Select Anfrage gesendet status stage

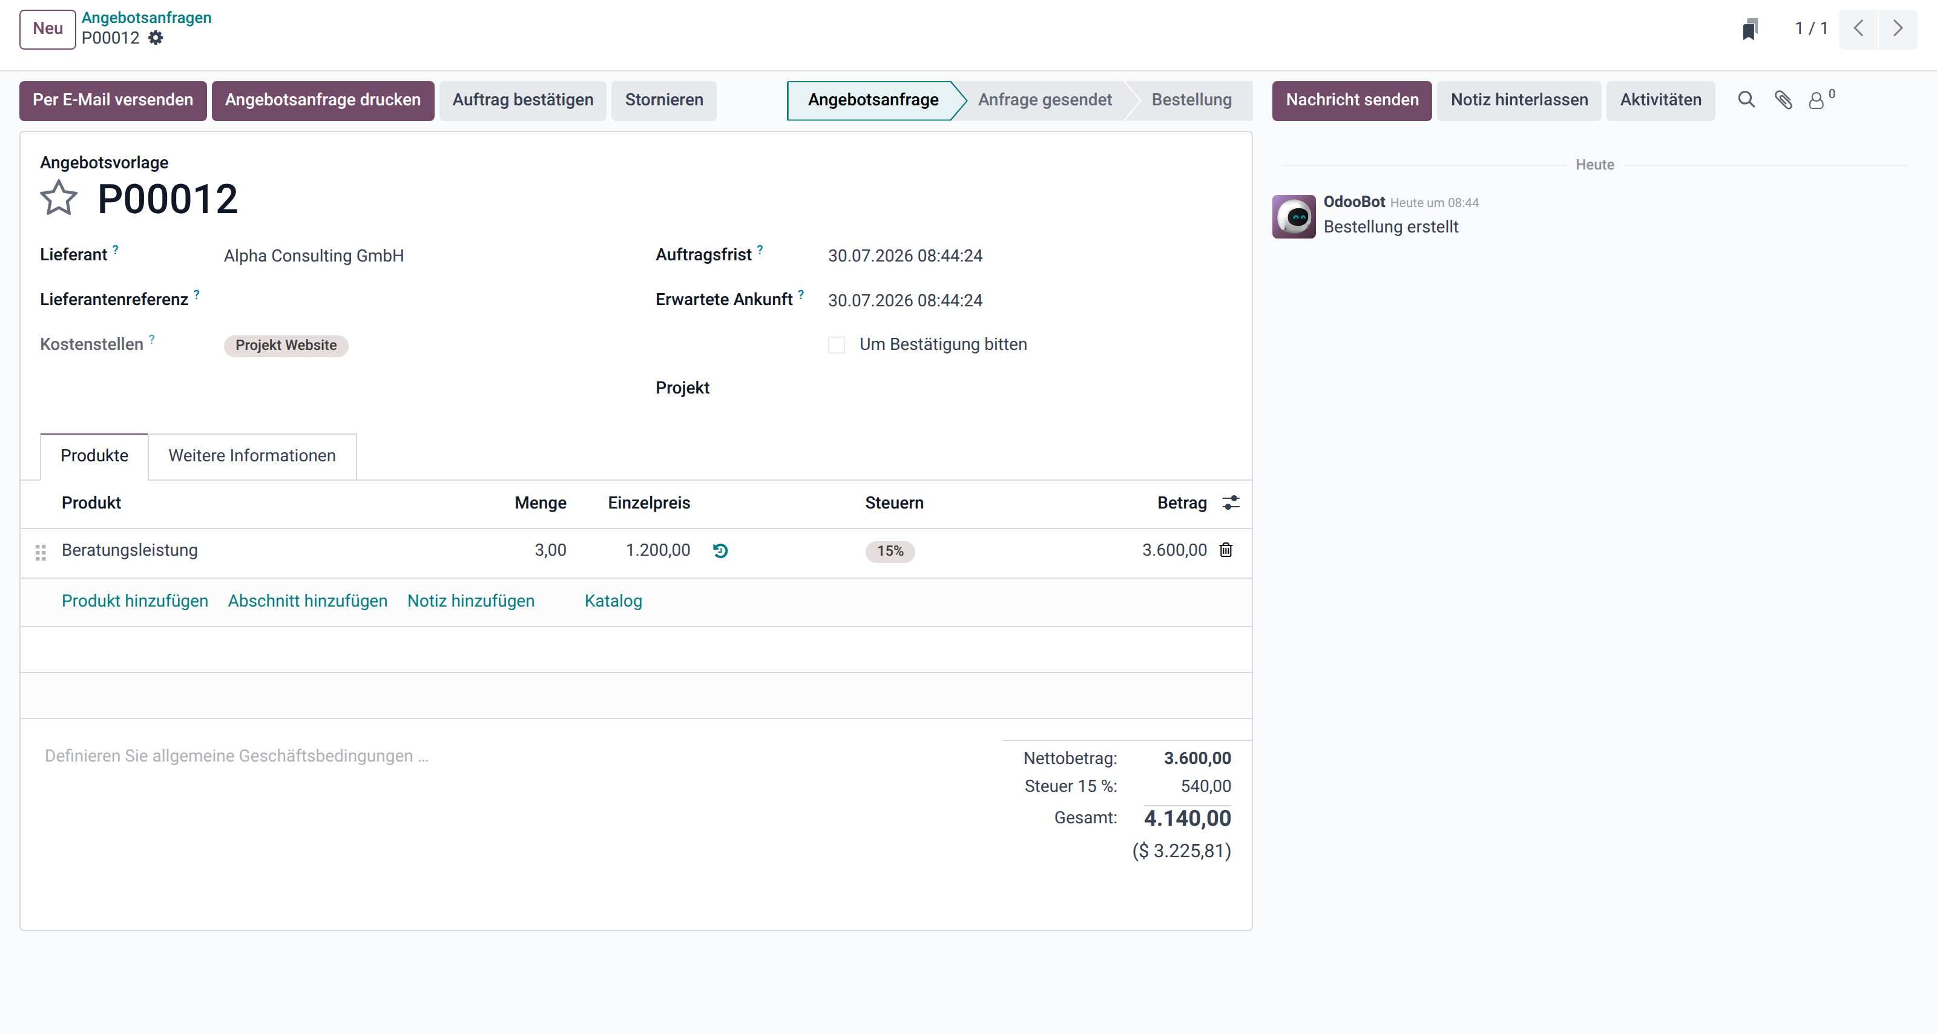1044,100
